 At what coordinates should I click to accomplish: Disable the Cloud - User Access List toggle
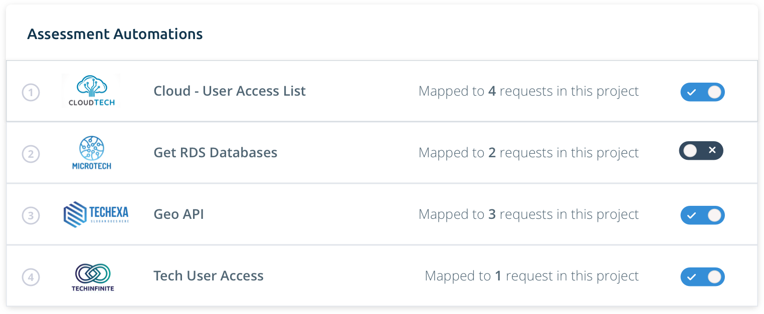coord(702,92)
